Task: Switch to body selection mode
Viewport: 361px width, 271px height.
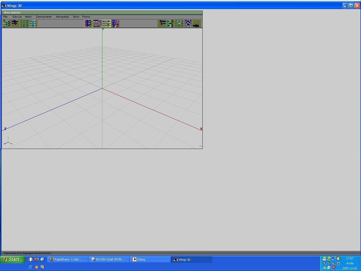Action: (x=115, y=23)
